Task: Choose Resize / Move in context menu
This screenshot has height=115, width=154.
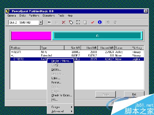Action: pos(60,61)
